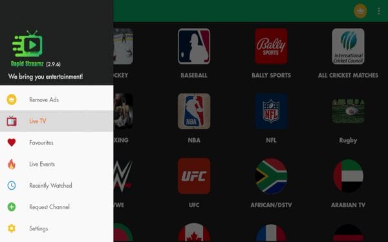Open the hockey category thumbnail

[x=124, y=46]
